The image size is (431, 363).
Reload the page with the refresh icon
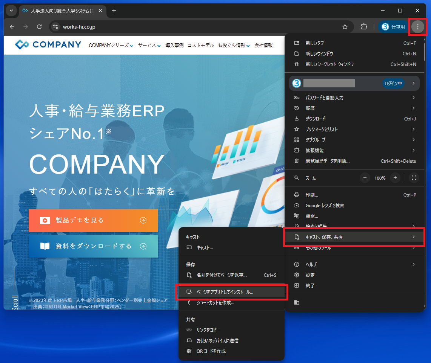(x=39, y=27)
